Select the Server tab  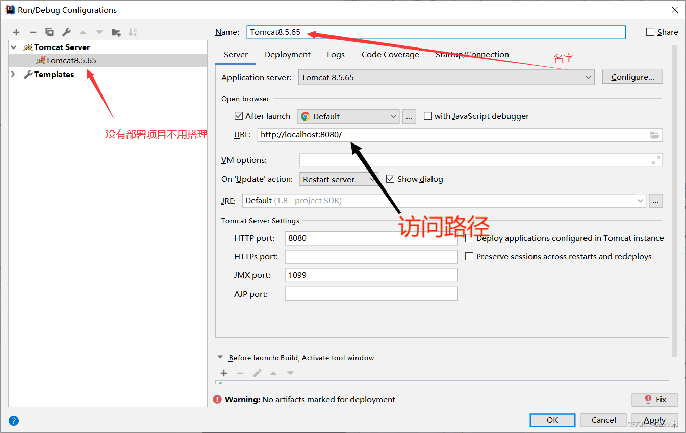[236, 55]
